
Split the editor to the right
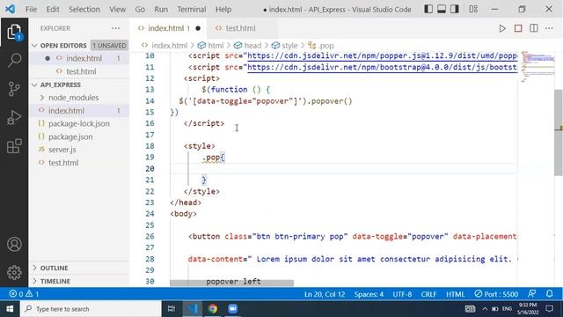pyautogui.click(x=534, y=28)
